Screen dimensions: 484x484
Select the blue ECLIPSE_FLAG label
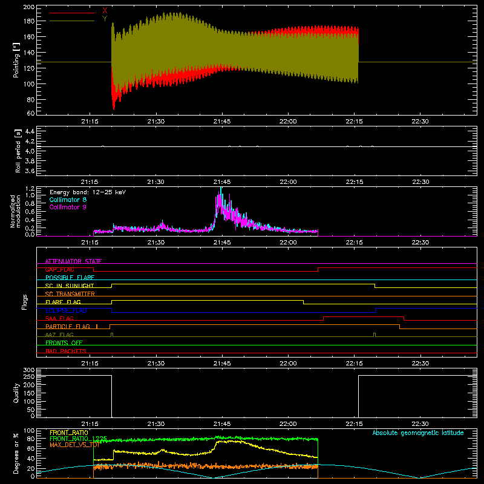coord(66,310)
